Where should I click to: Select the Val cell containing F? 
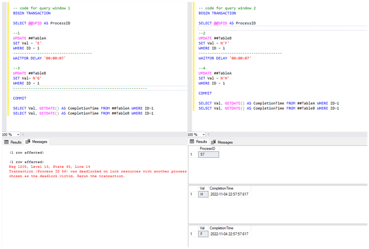(x=203, y=234)
